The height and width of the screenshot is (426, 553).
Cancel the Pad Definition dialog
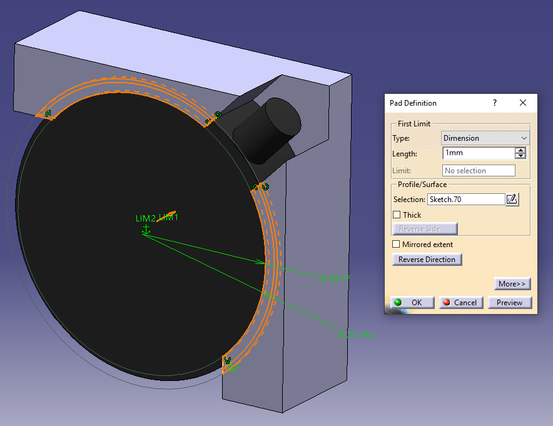460,302
